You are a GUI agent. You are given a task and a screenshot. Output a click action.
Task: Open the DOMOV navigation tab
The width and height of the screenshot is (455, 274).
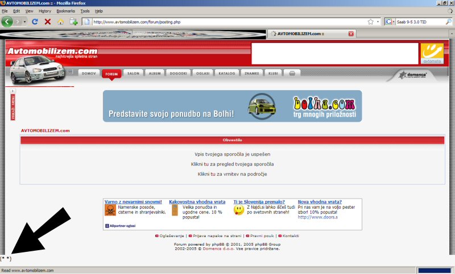point(89,74)
